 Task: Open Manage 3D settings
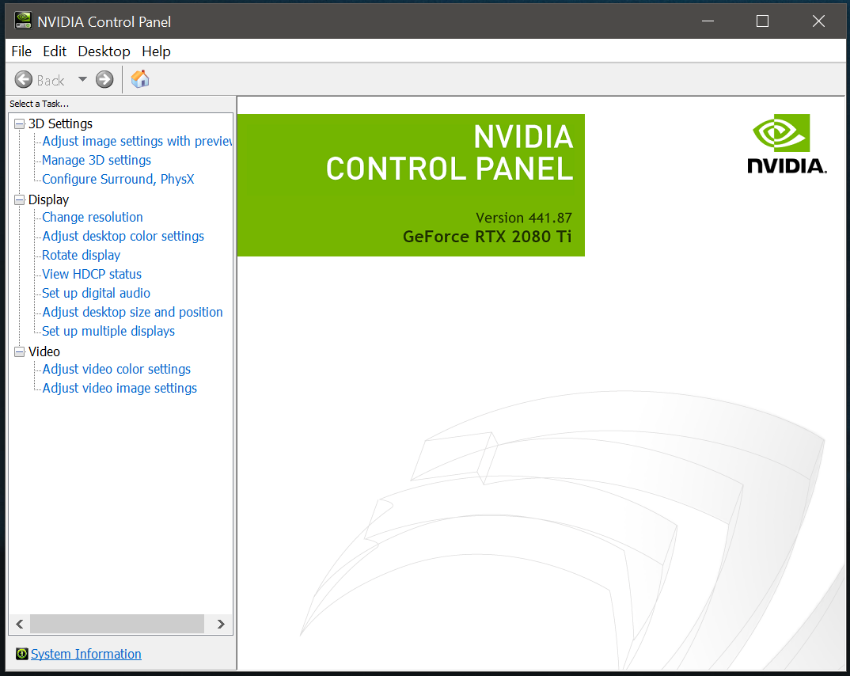[x=97, y=160]
